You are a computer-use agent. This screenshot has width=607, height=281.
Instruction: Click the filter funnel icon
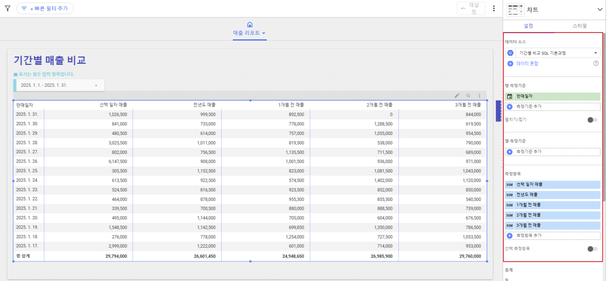[x=8, y=8]
